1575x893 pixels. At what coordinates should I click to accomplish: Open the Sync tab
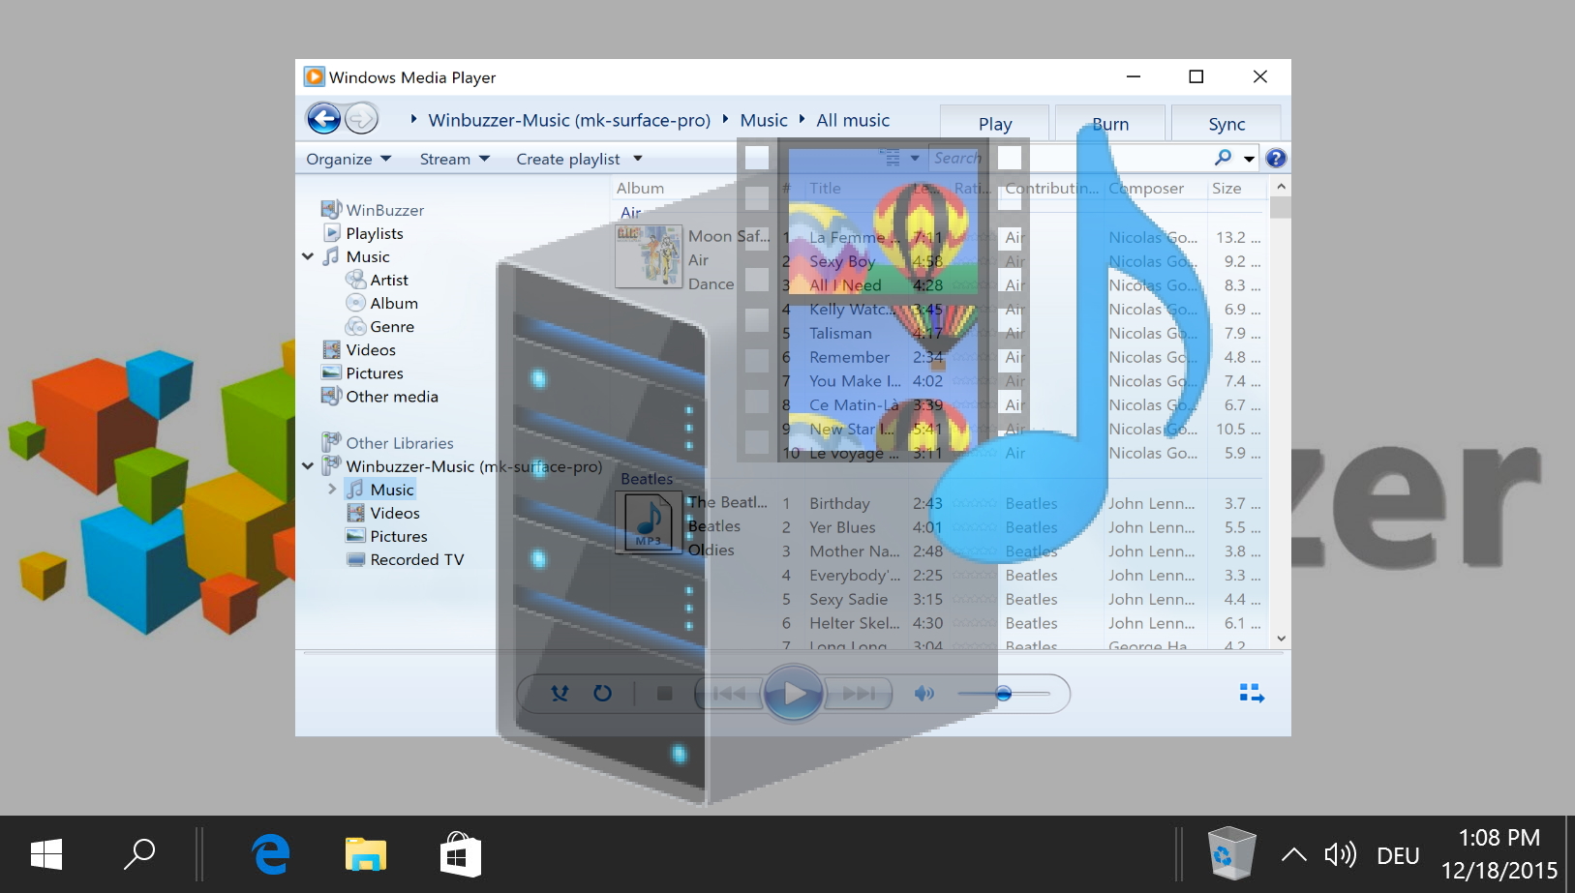[x=1227, y=124]
